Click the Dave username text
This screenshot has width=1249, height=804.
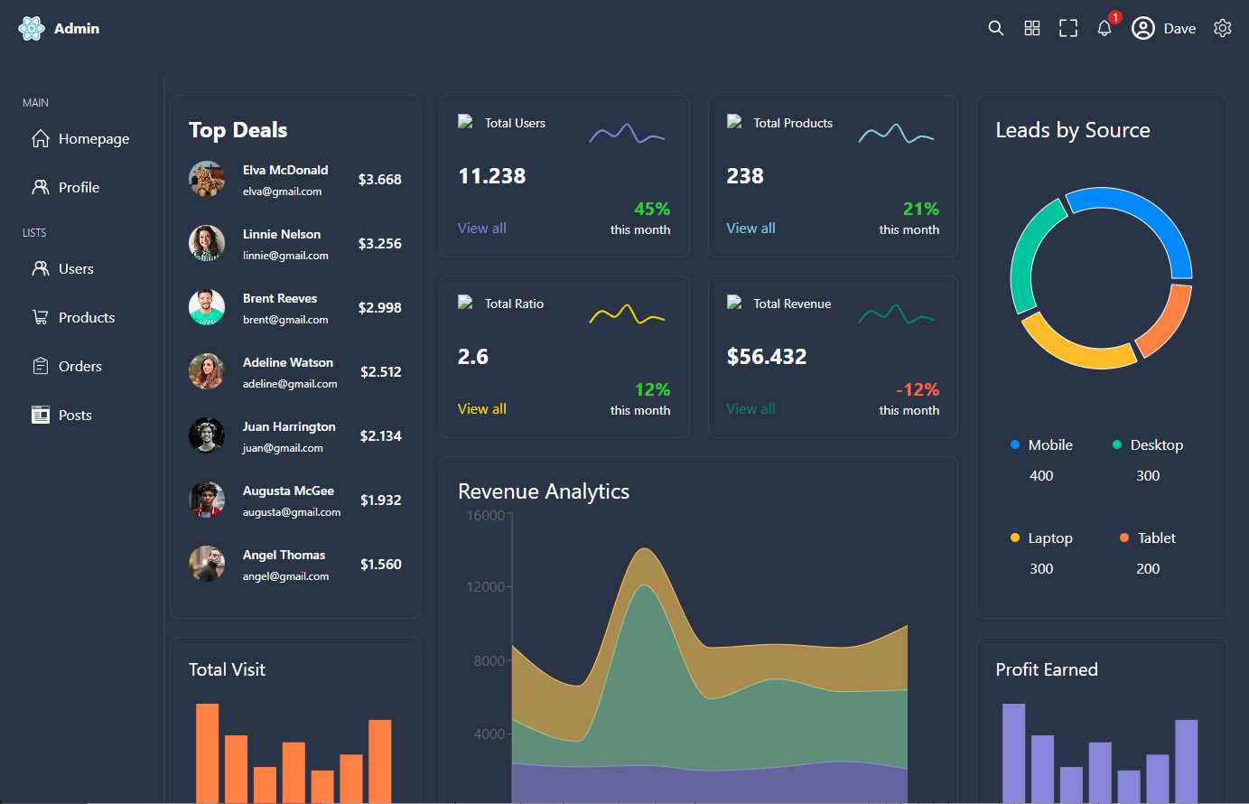[1179, 29]
